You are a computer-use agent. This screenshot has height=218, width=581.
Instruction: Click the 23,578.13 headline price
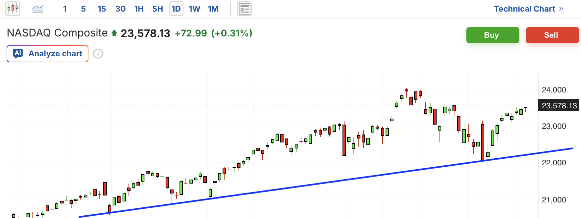pos(145,33)
